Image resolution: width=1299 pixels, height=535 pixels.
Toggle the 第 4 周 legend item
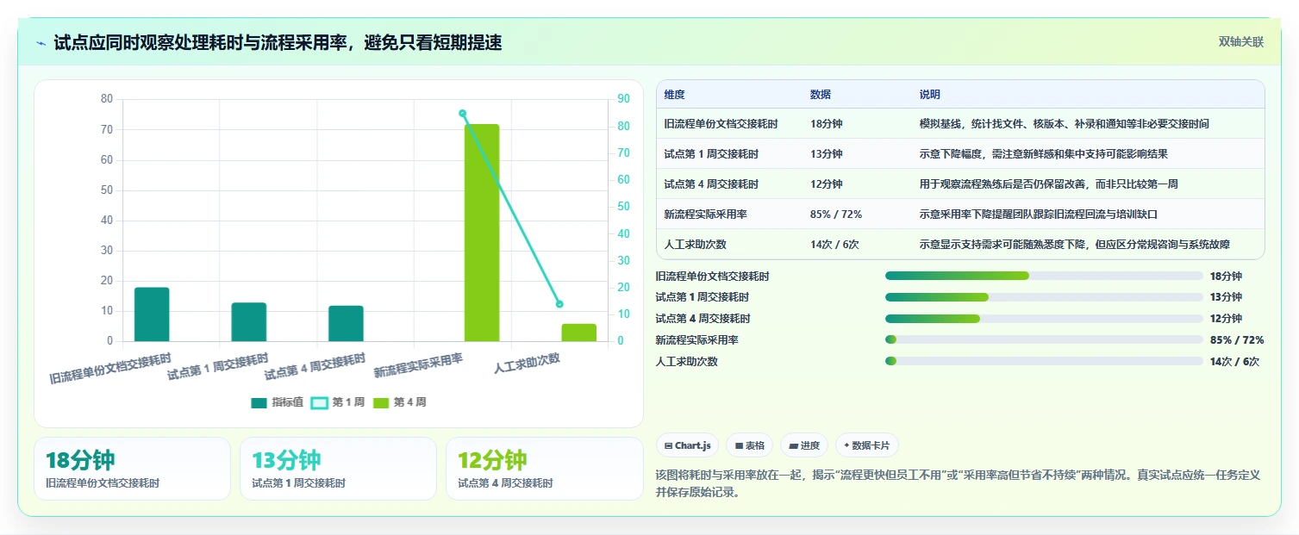pyautogui.click(x=399, y=402)
